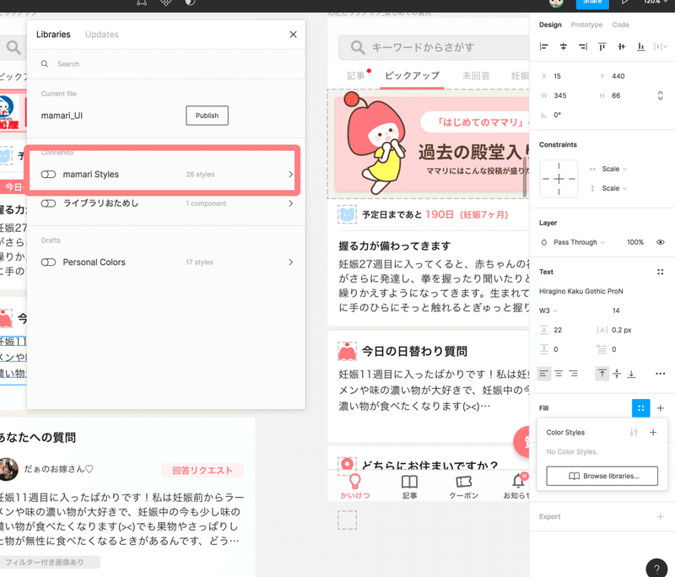Screen dimensions: 675x577
Task: Click the constraints diagram widget
Action: [x=559, y=179]
